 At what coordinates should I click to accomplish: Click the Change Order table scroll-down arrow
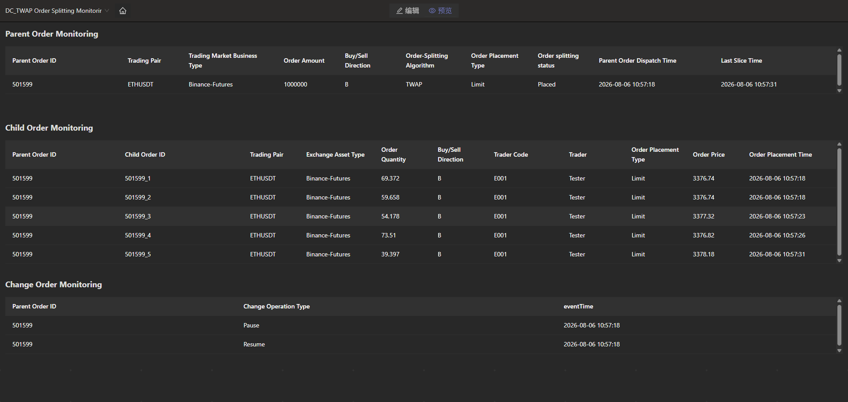[839, 351]
